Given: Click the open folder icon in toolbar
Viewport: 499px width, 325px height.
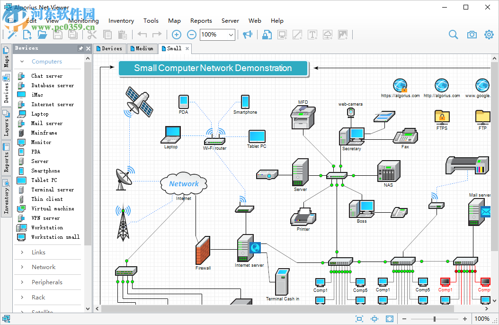Looking at the screenshot, I should click(x=43, y=35).
